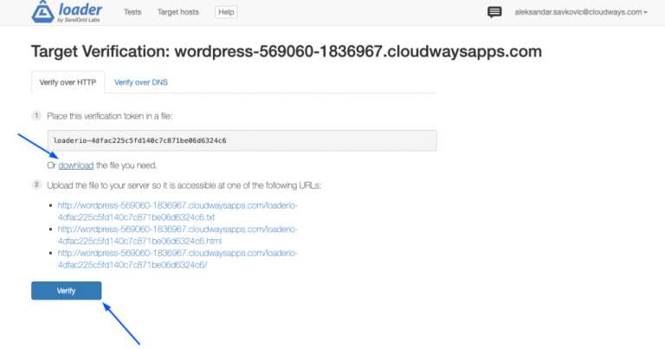Click the dropdown caret beside the email

click(645, 13)
